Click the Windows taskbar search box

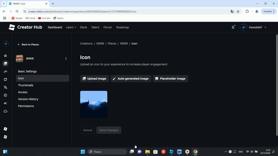pyautogui.click(x=107, y=152)
